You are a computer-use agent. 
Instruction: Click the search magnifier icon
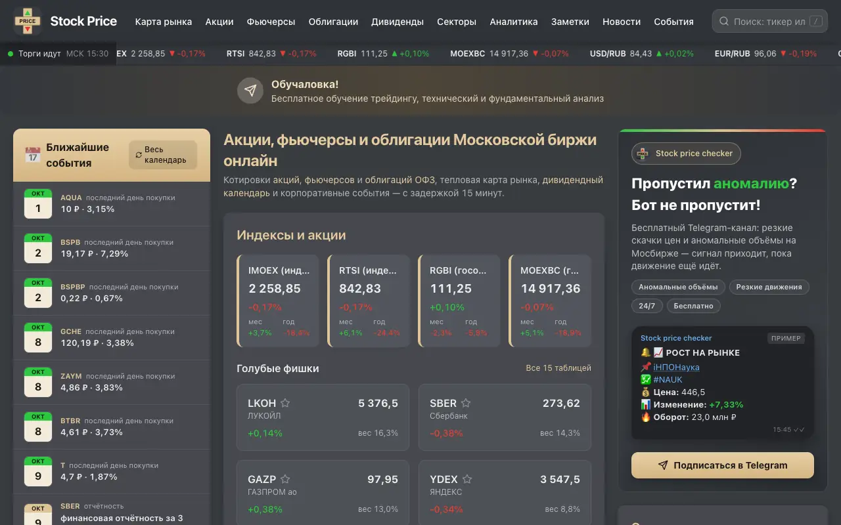(724, 22)
